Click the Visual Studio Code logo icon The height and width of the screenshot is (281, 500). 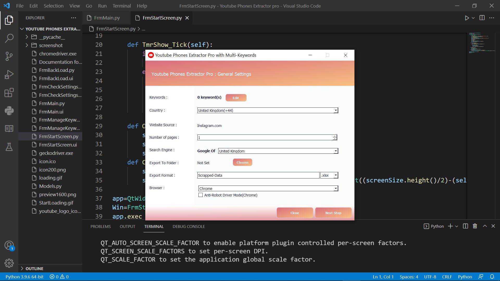coord(7,5)
